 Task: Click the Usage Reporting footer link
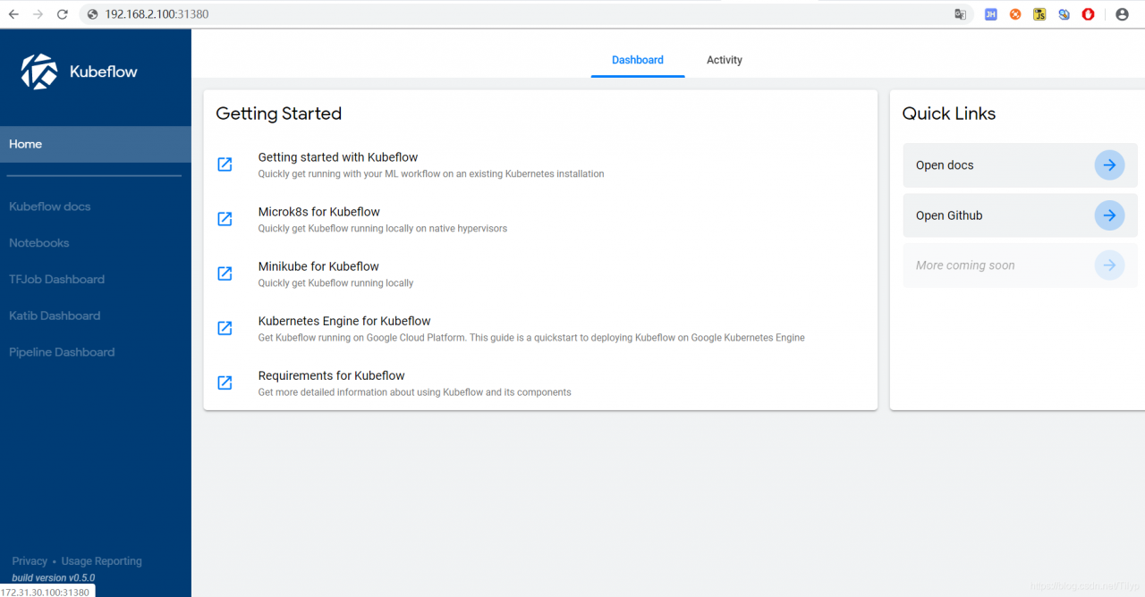(x=101, y=561)
